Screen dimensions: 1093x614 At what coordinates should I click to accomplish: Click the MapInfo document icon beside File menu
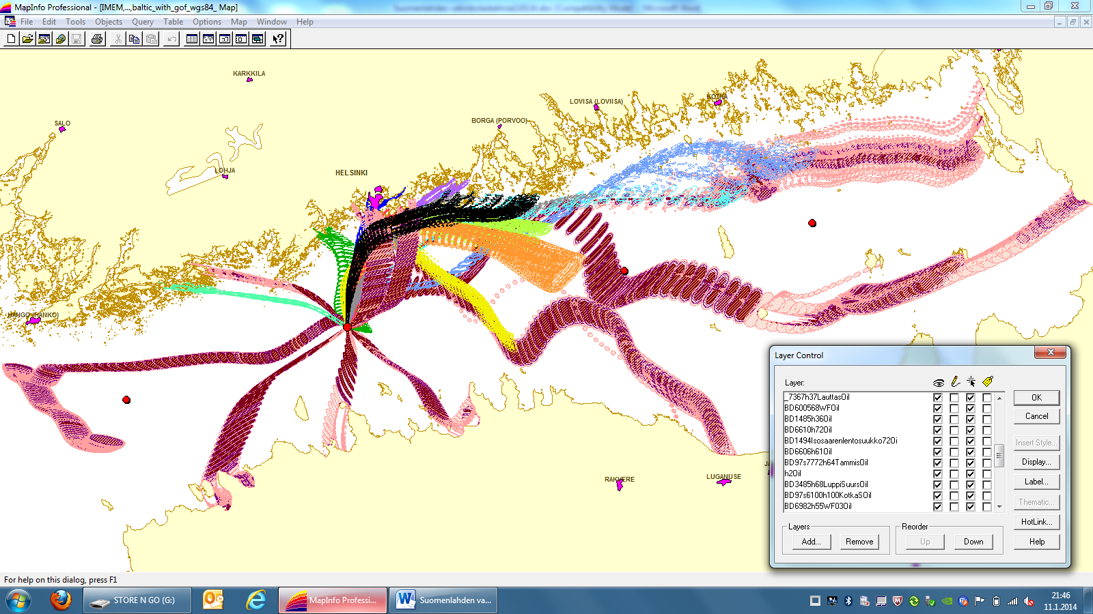10,21
